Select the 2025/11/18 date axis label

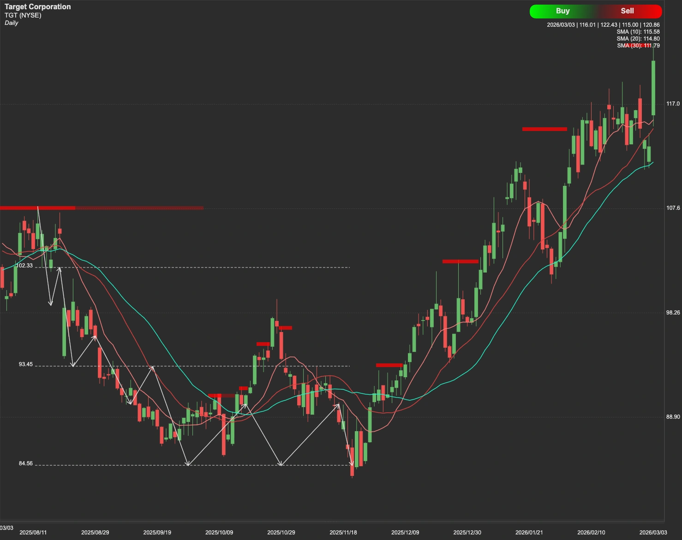click(343, 532)
